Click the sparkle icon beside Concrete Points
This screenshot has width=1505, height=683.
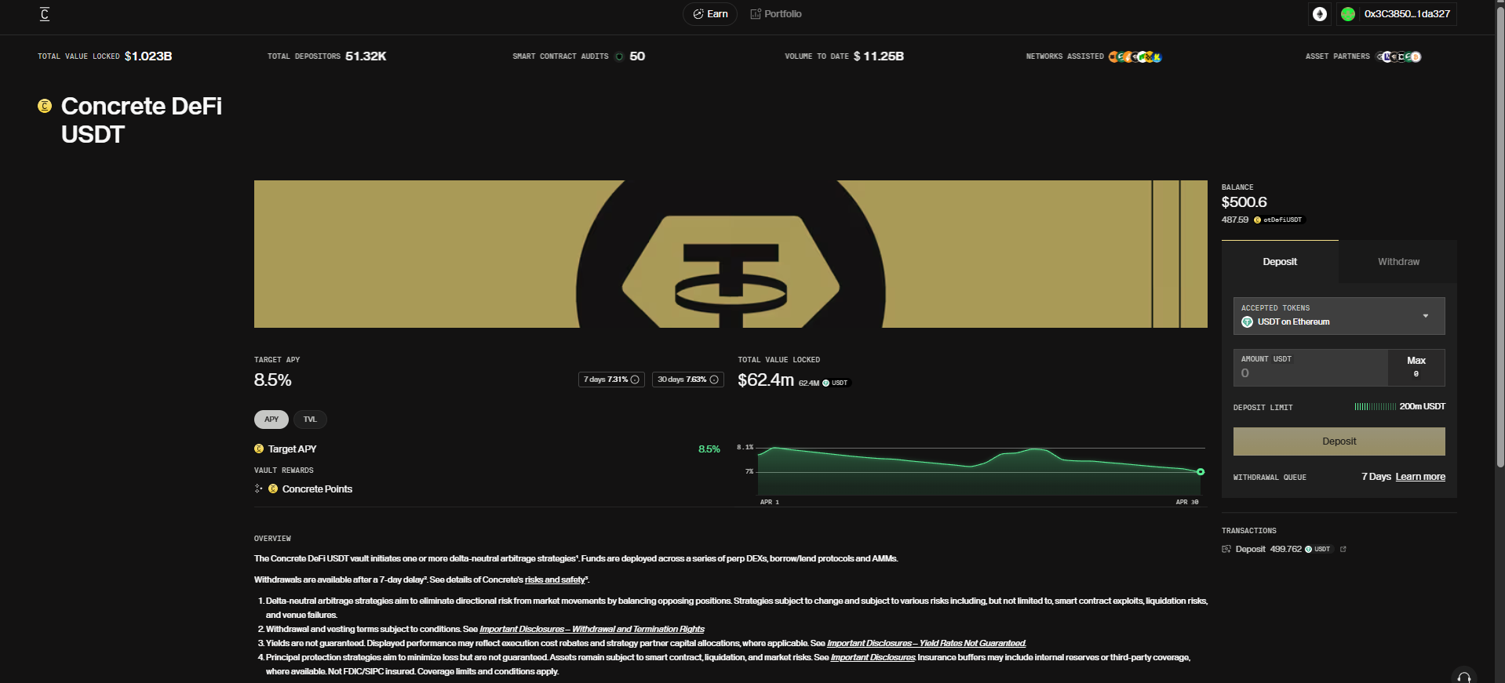click(258, 489)
